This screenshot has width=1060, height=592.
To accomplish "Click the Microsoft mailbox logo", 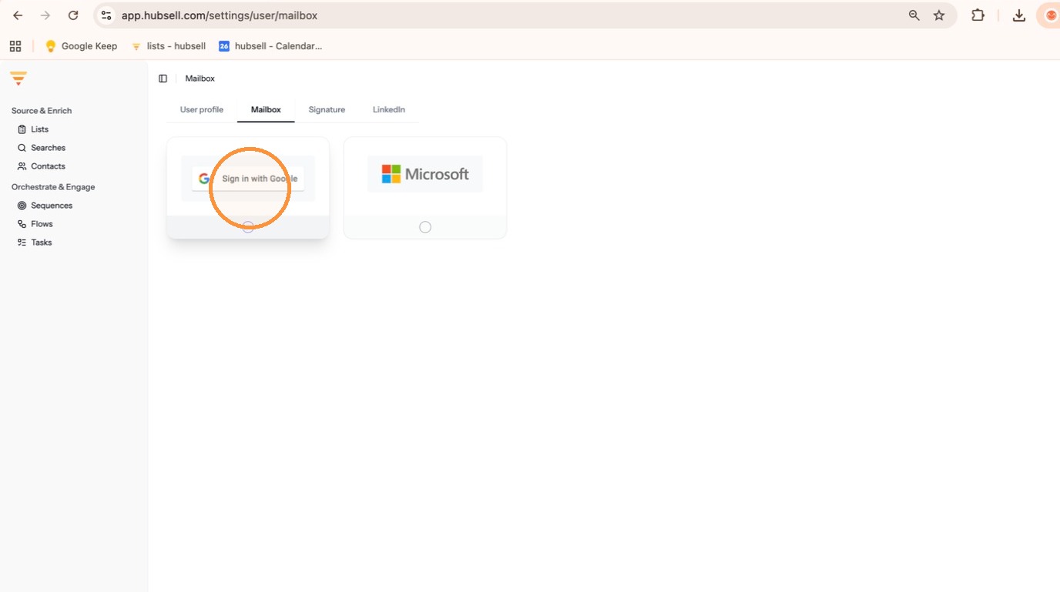I will click(425, 174).
